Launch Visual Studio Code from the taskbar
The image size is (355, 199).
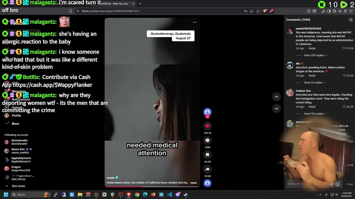169,195
